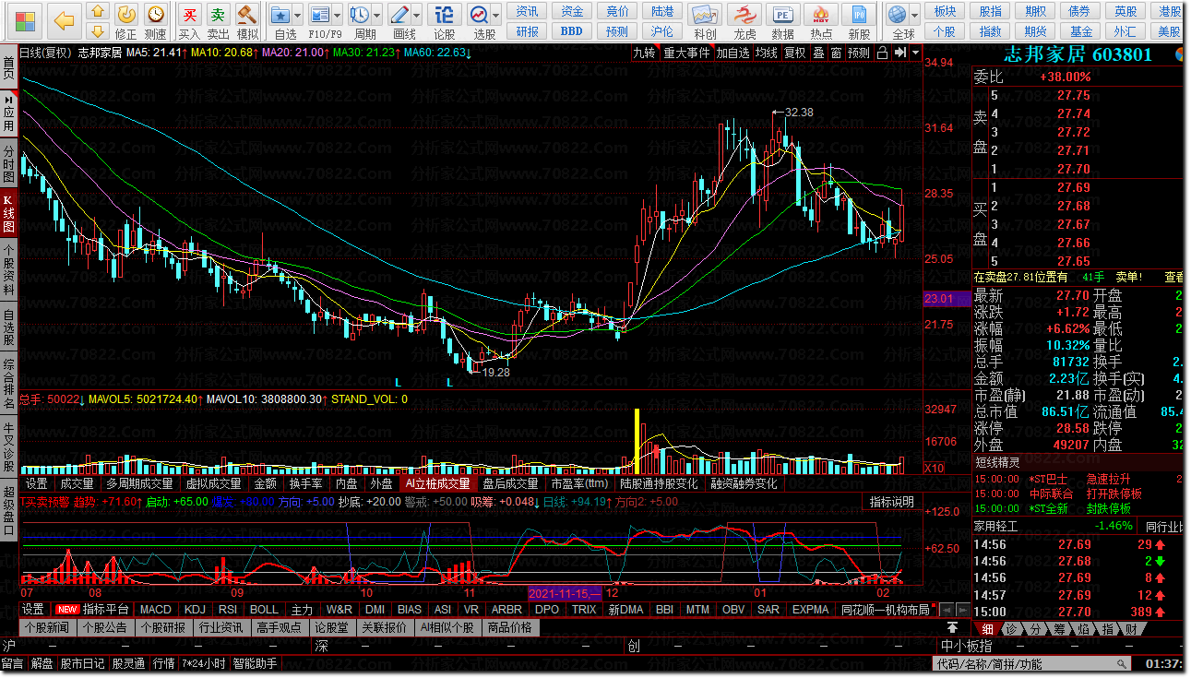Open the 新股 IPO icon

pyautogui.click(x=859, y=16)
